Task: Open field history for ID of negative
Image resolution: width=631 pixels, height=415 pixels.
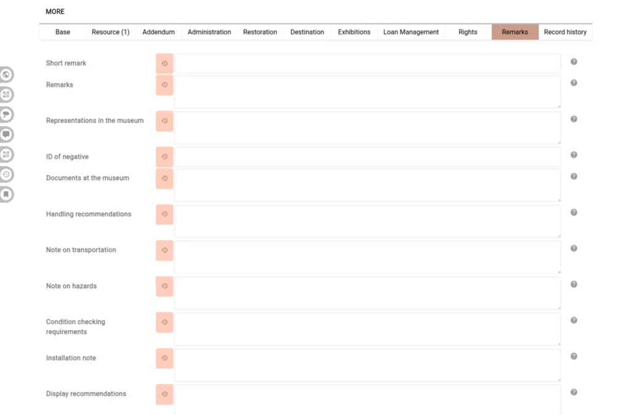Action: [164, 157]
